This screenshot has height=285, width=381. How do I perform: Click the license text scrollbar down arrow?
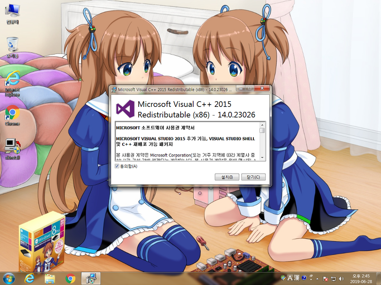[x=262, y=158]
